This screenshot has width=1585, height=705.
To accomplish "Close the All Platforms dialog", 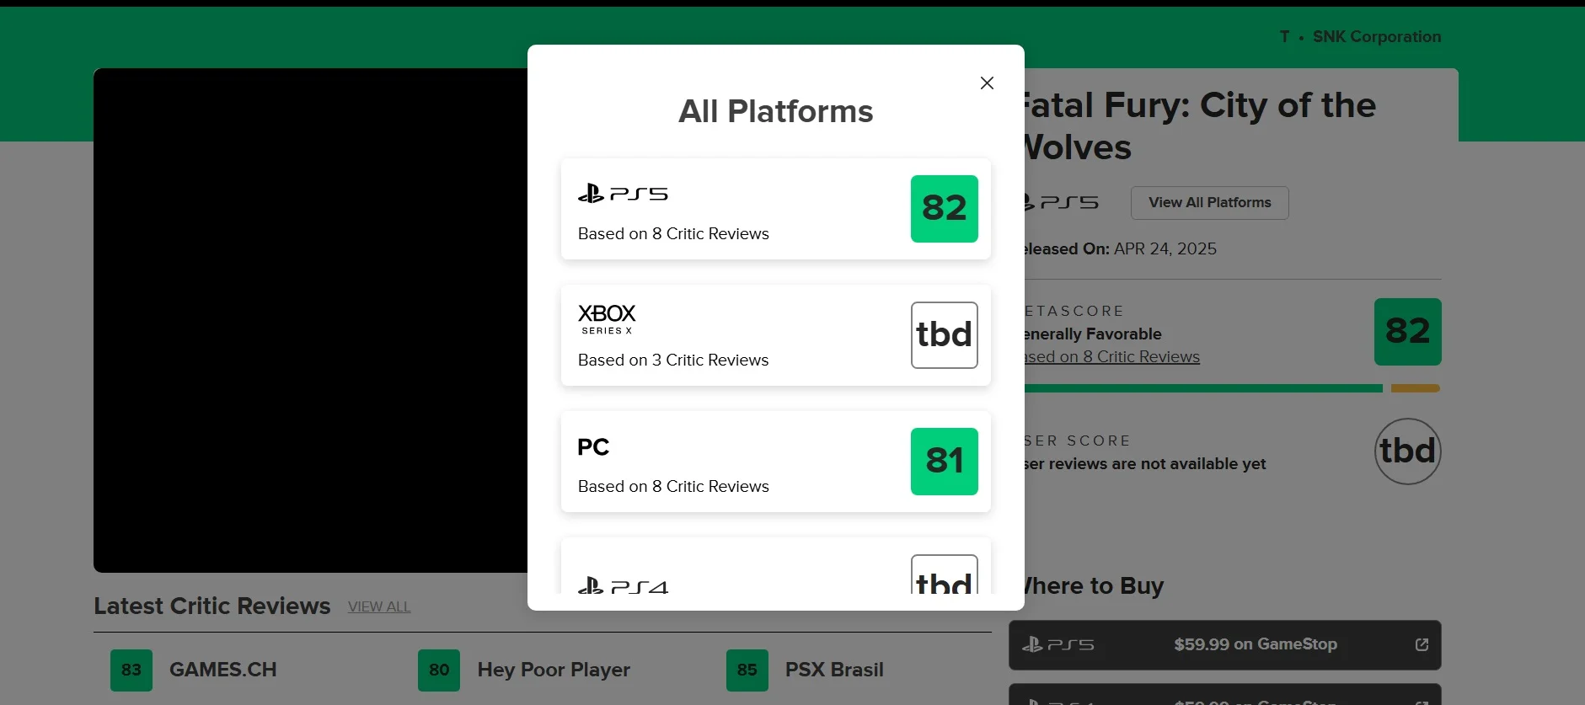I will coord(987,83).
